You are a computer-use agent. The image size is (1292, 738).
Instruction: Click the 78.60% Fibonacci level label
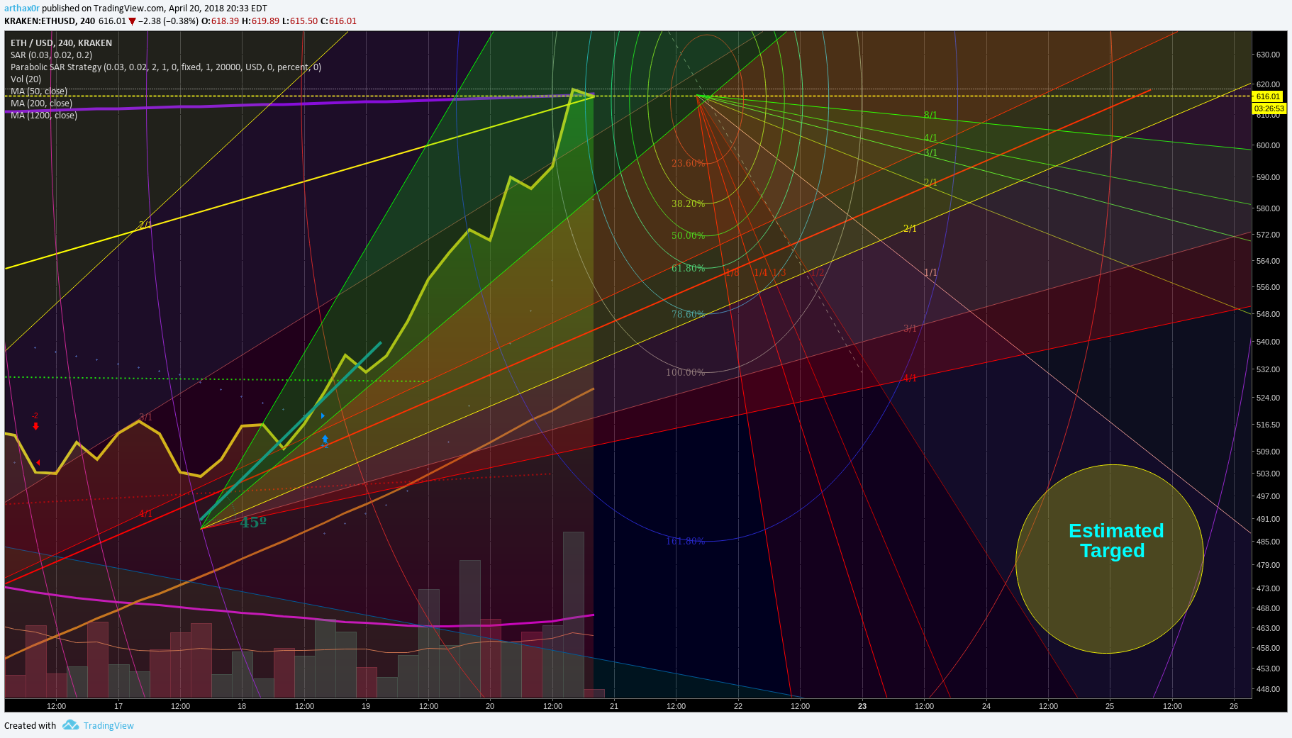[x=689, y=314]
